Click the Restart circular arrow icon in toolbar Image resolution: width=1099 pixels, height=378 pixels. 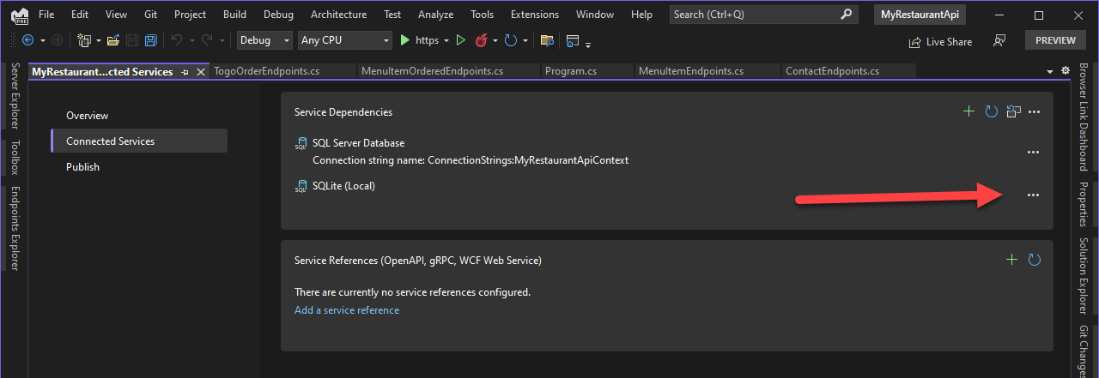click(x=510, y=40)
